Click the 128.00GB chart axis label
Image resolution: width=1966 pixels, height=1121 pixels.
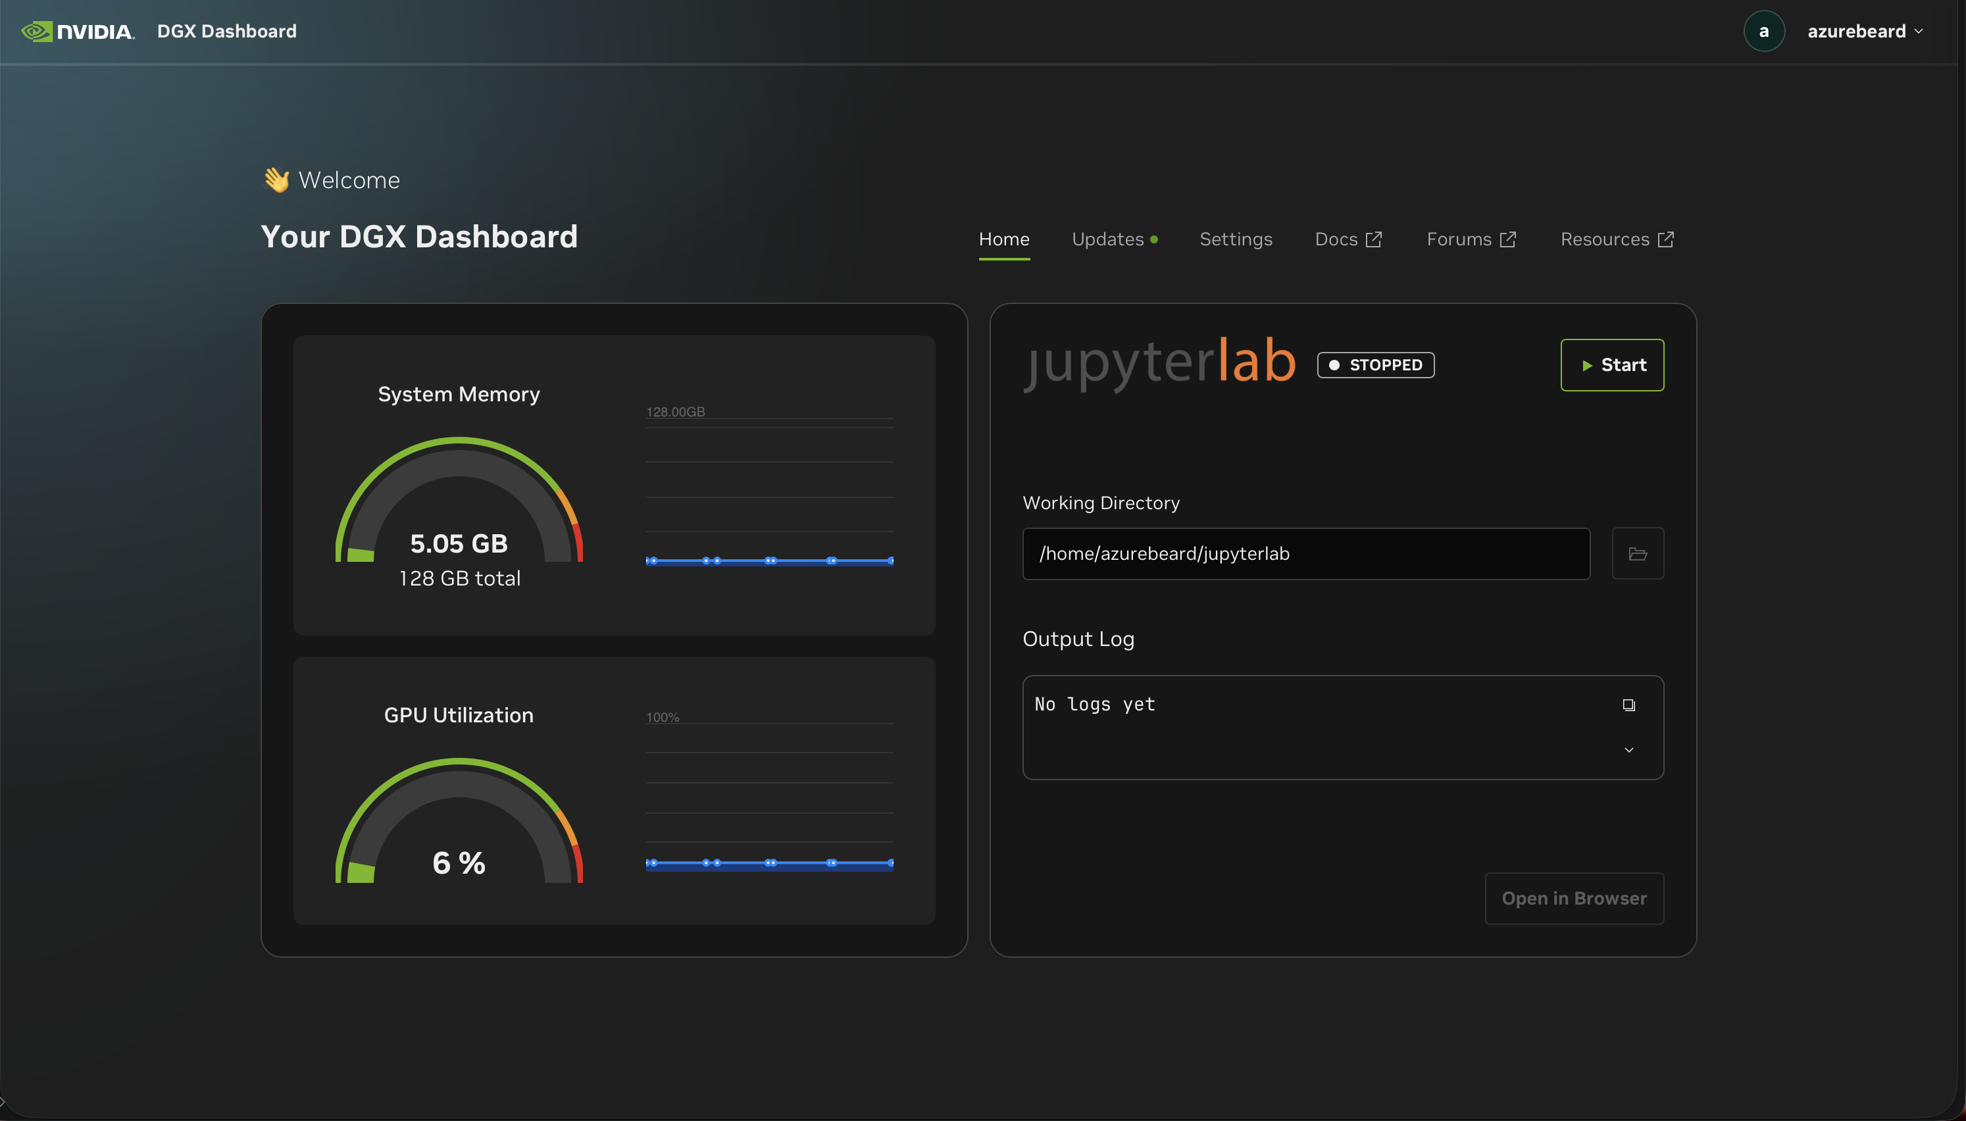(x=675, y=412)
